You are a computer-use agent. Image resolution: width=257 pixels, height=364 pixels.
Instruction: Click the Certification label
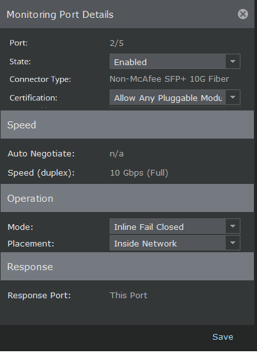point(33,98)
